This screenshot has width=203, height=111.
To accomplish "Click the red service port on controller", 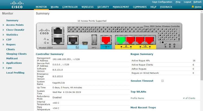I will click(x=106, y=40).
